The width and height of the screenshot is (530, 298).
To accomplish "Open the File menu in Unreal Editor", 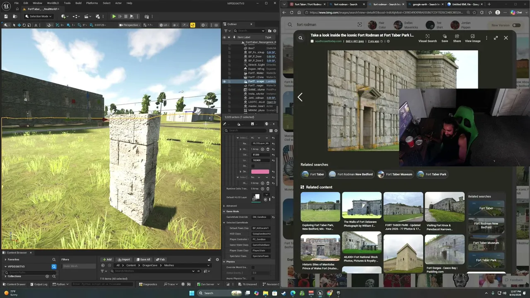I will tap(17, 3).
